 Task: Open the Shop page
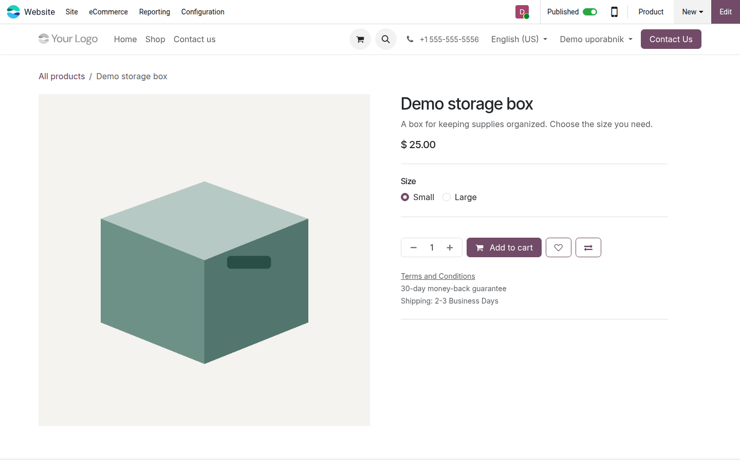(x=155, y=39)
